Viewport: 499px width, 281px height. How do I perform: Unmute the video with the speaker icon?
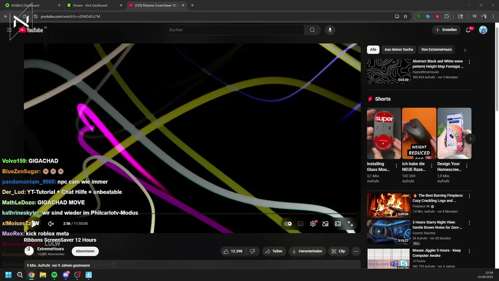click(x=51, y=224)
